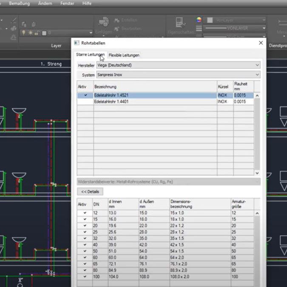Image resolution: width=287 pixels, height=287 pixels.
Task: Click the layer 0 color square
Action: coord(44,33)
